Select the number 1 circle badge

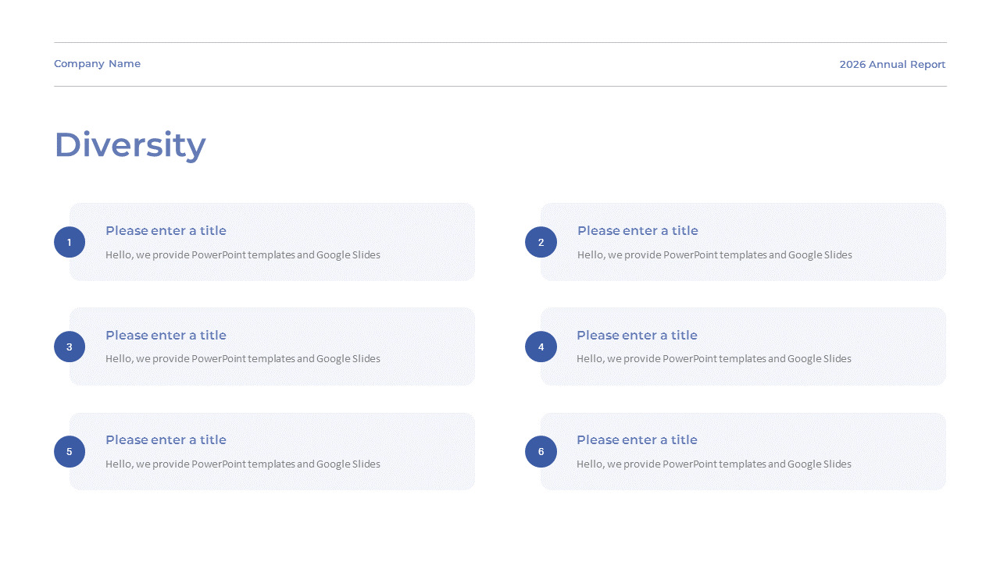(70, 242)
